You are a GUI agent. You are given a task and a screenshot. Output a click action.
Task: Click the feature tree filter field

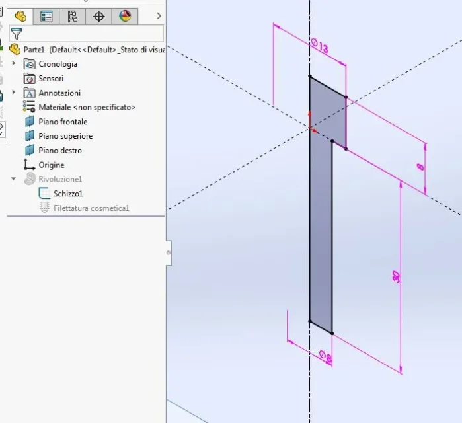[x=87, y=33]
